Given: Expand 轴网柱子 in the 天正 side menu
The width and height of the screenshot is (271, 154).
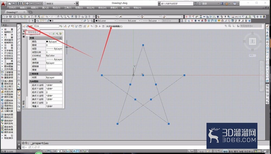Looking at the screenshot, I should coord(8,32).
